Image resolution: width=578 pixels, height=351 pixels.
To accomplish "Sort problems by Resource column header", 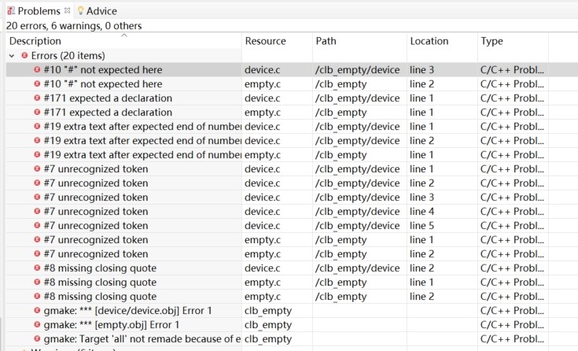I will point(265,41).
